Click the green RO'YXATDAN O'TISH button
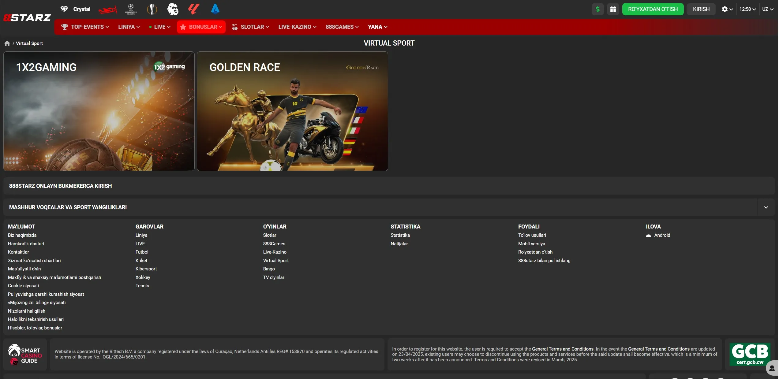 point(653,9)
